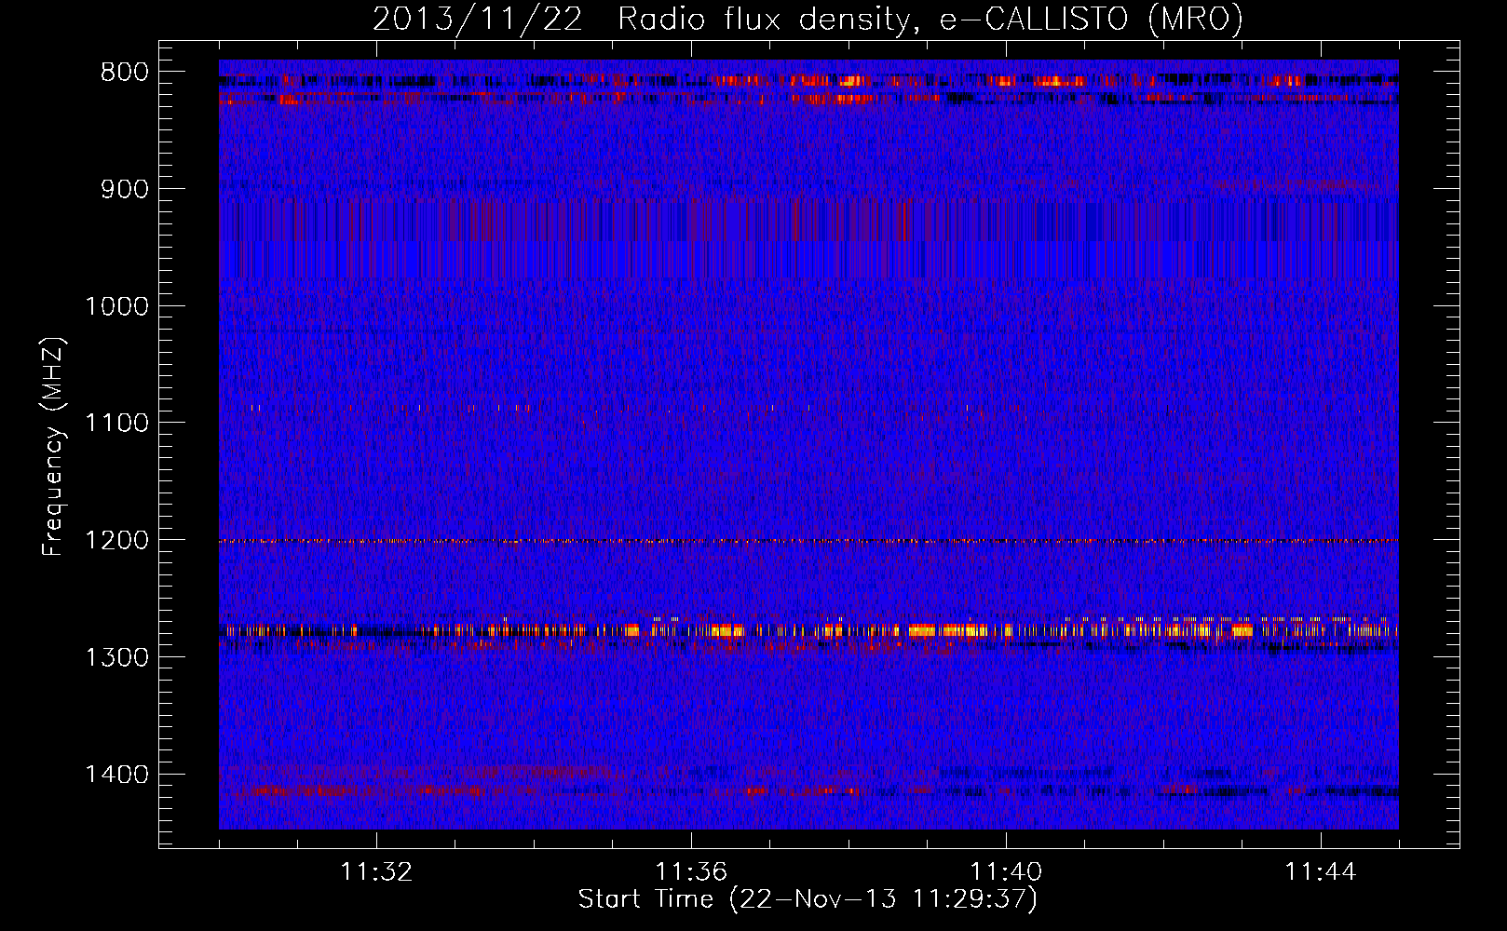Click the 1000 frequency tick label
Image resolution: width=1507 pixels, height=931 pixels.
pyautogui.click(x=117, y=306)
